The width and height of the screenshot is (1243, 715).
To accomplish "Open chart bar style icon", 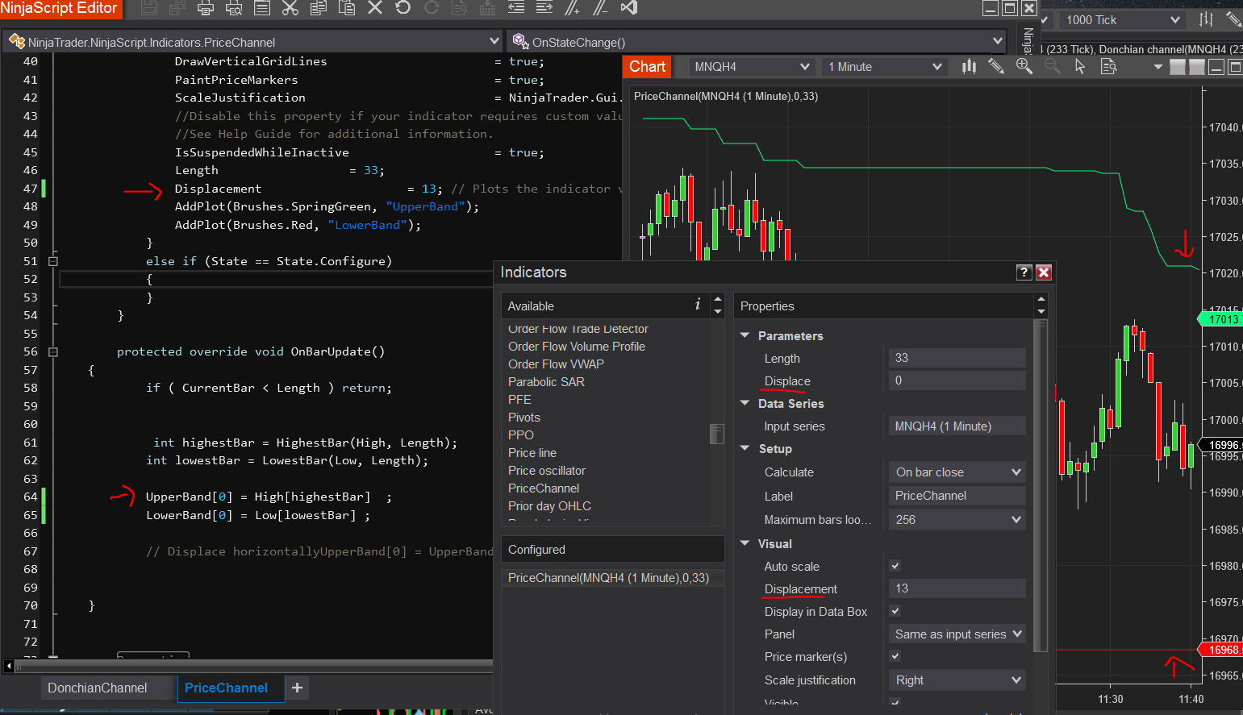I will tap(969, 67).
